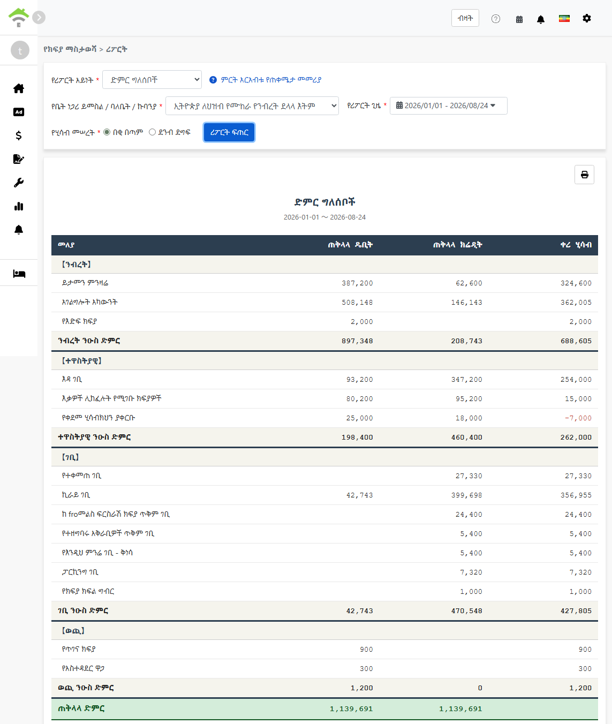The height and width of the screenshot is (724, 612).
Task: Open the contract signing sidebar icon
Action: point(19,159)
